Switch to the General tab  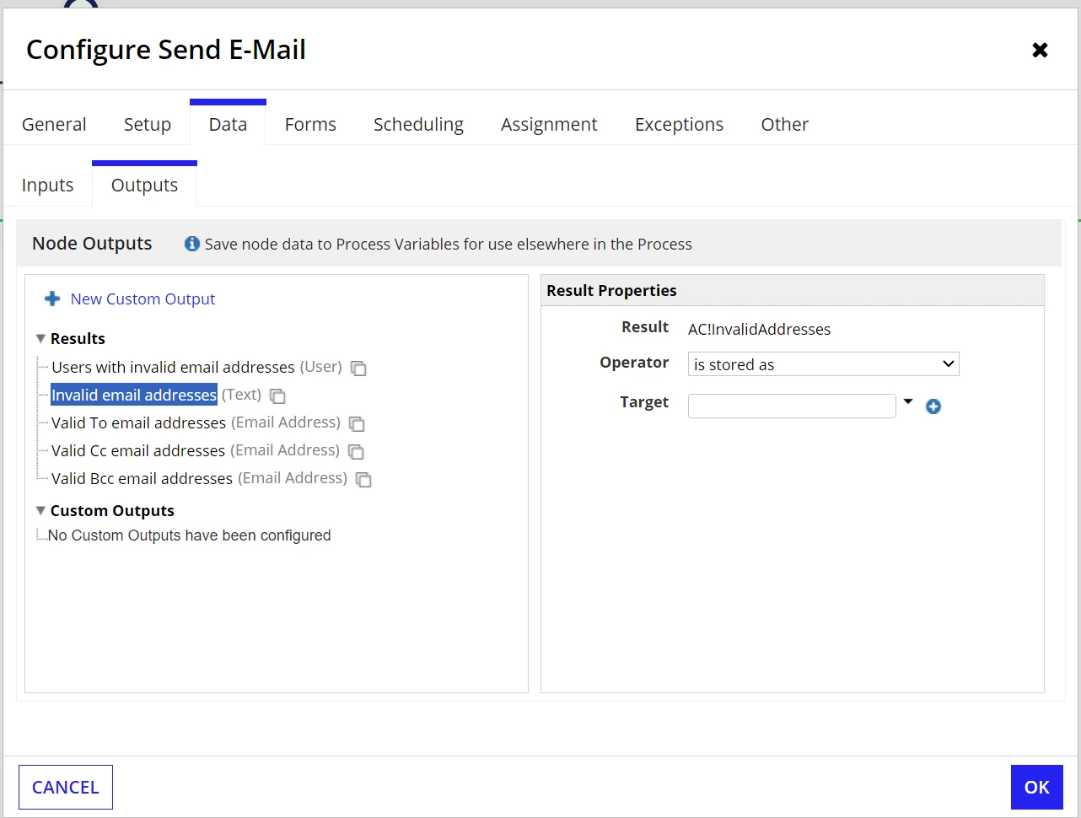[54, 124]
